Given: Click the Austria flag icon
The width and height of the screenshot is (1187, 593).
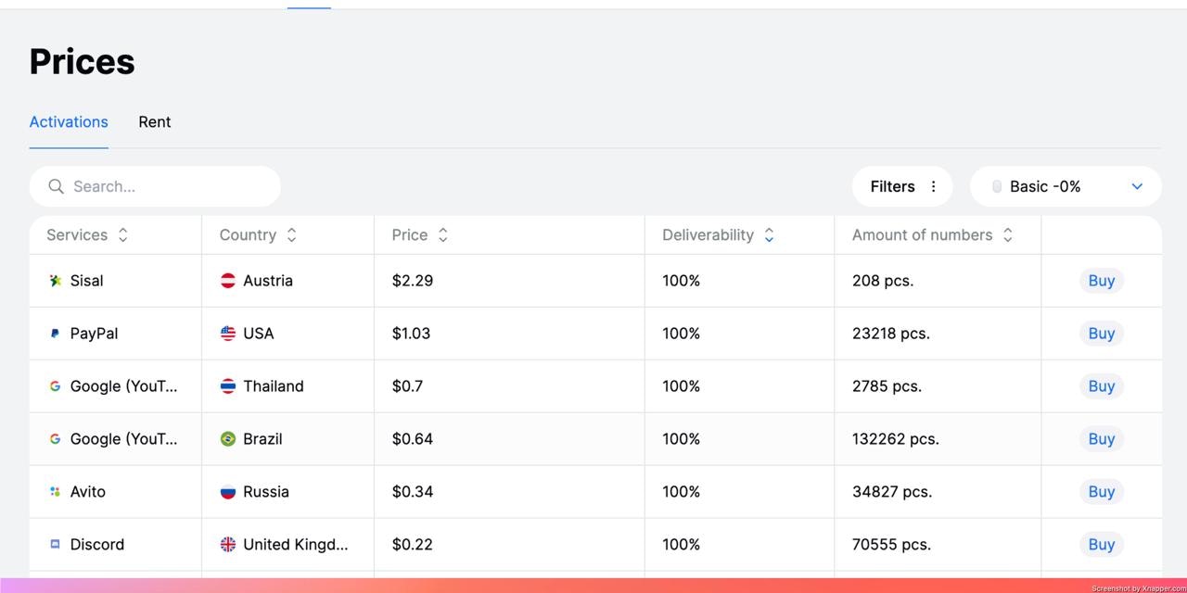Looking at the screenshot, I should [228, 281].
